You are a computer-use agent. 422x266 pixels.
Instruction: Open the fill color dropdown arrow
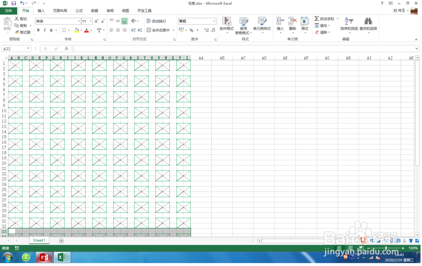81,30
